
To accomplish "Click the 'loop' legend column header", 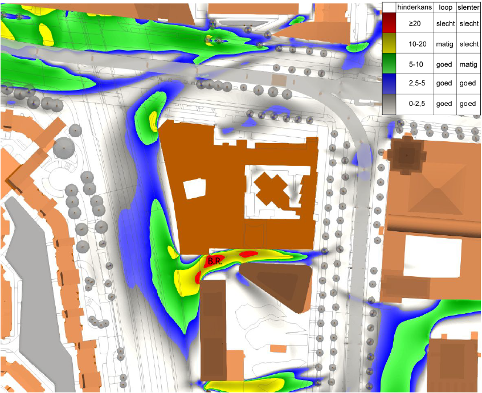I will (x=446, y=7).
